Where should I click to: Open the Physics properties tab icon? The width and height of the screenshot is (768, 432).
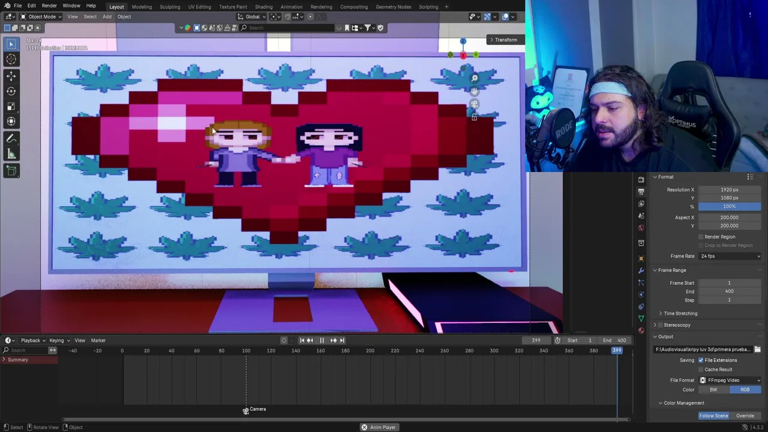pos(641,295)
